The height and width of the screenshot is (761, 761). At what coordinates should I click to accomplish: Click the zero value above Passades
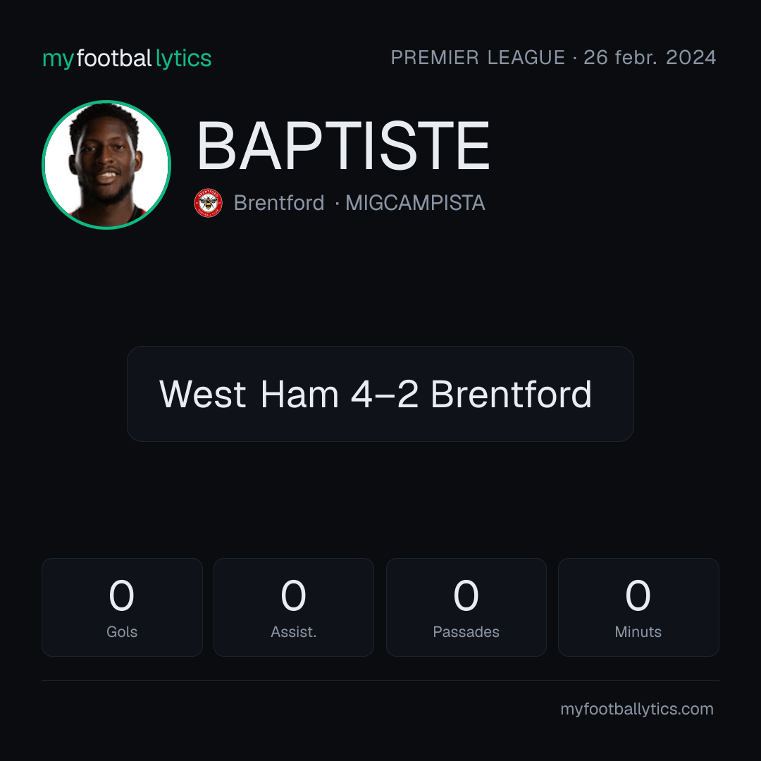click(x=466, y=595)
